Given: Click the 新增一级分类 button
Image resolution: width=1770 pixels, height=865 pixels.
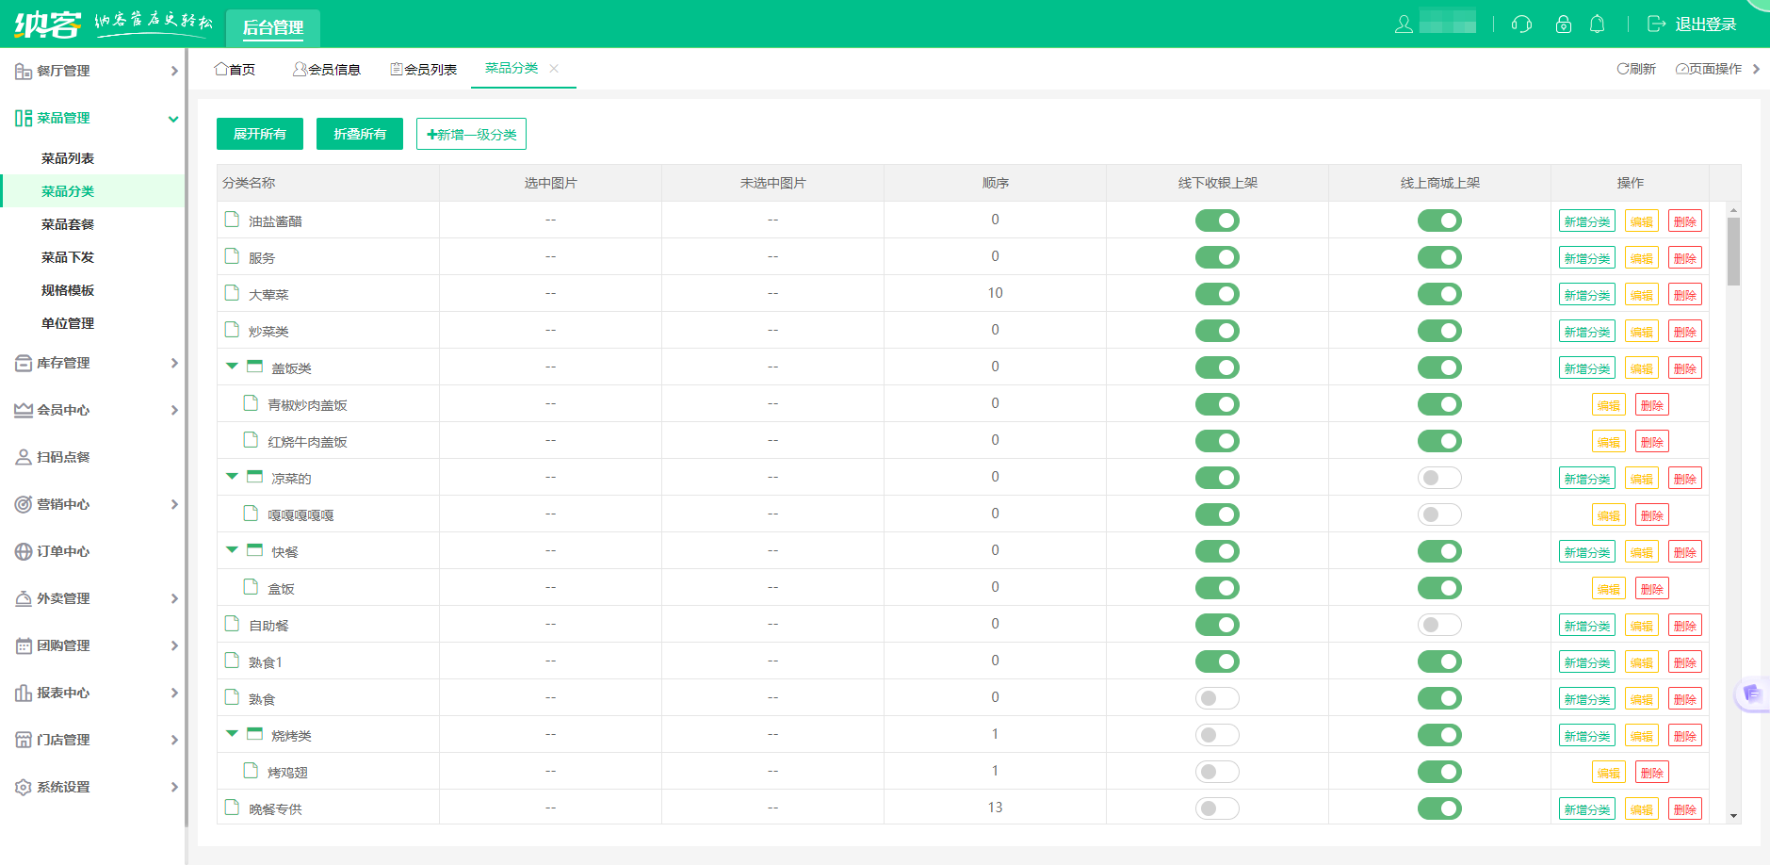Looking at the screenshot, I should [x=471, y=134].
